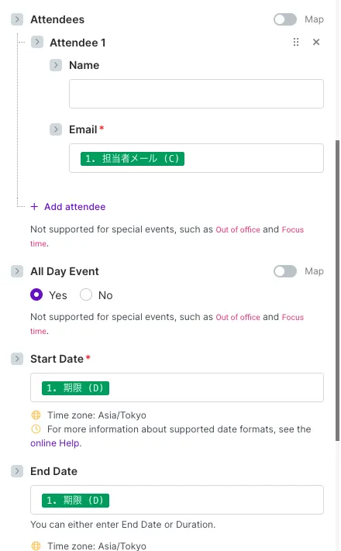Open the online Help link
Image resolution: width=341 pixels, height=551 pixels.
point(56,443)
